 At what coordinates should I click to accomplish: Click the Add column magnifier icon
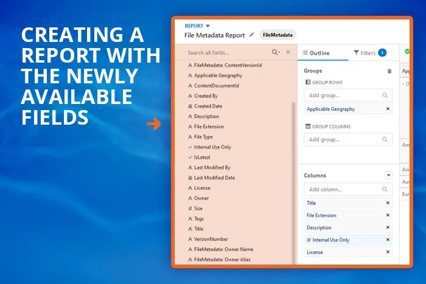click(x=385, y=189)
